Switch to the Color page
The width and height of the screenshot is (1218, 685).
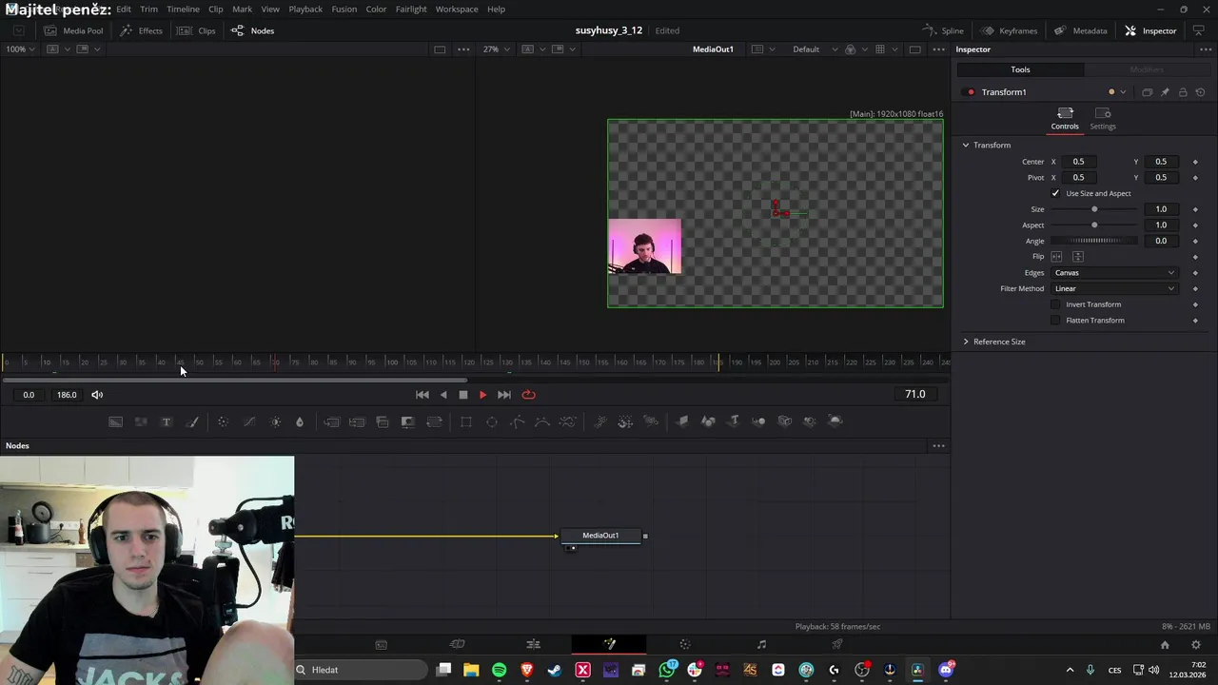pyautogui.click(x=685, y=645)
